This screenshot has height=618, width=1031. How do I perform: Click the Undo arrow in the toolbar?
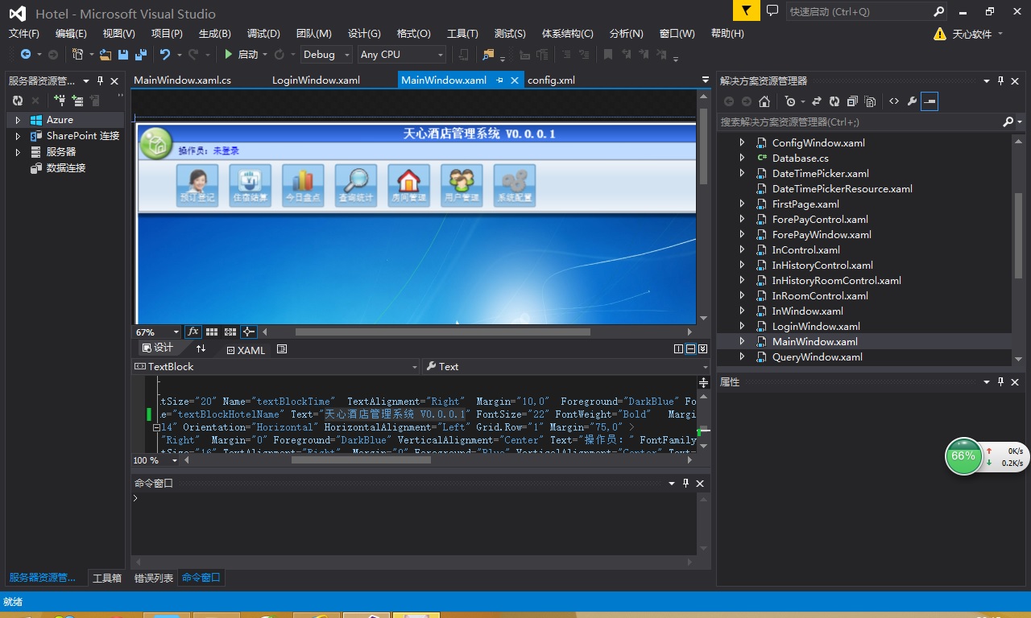pos(165,55)
